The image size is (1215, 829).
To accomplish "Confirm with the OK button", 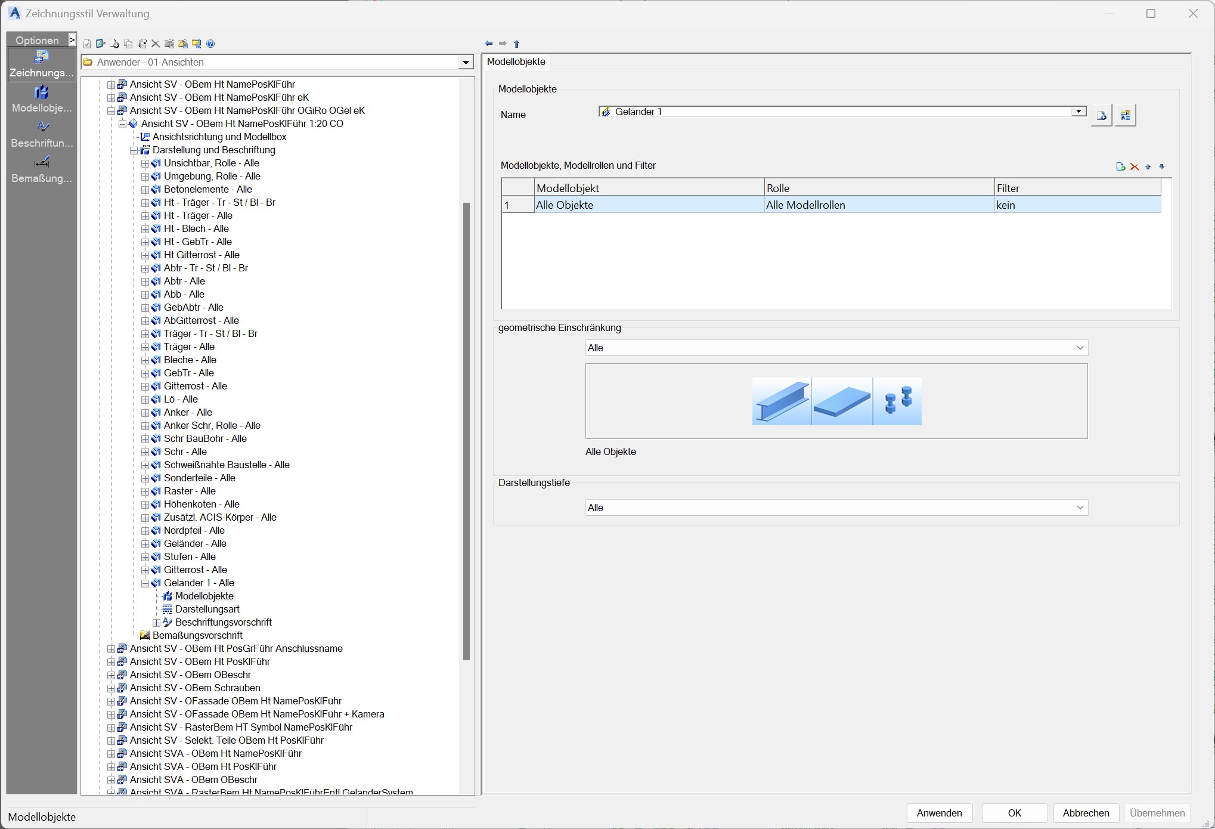I will coord(1015,813).
